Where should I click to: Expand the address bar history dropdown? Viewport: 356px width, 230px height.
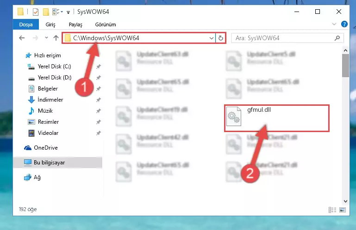(x=212, y=38)
